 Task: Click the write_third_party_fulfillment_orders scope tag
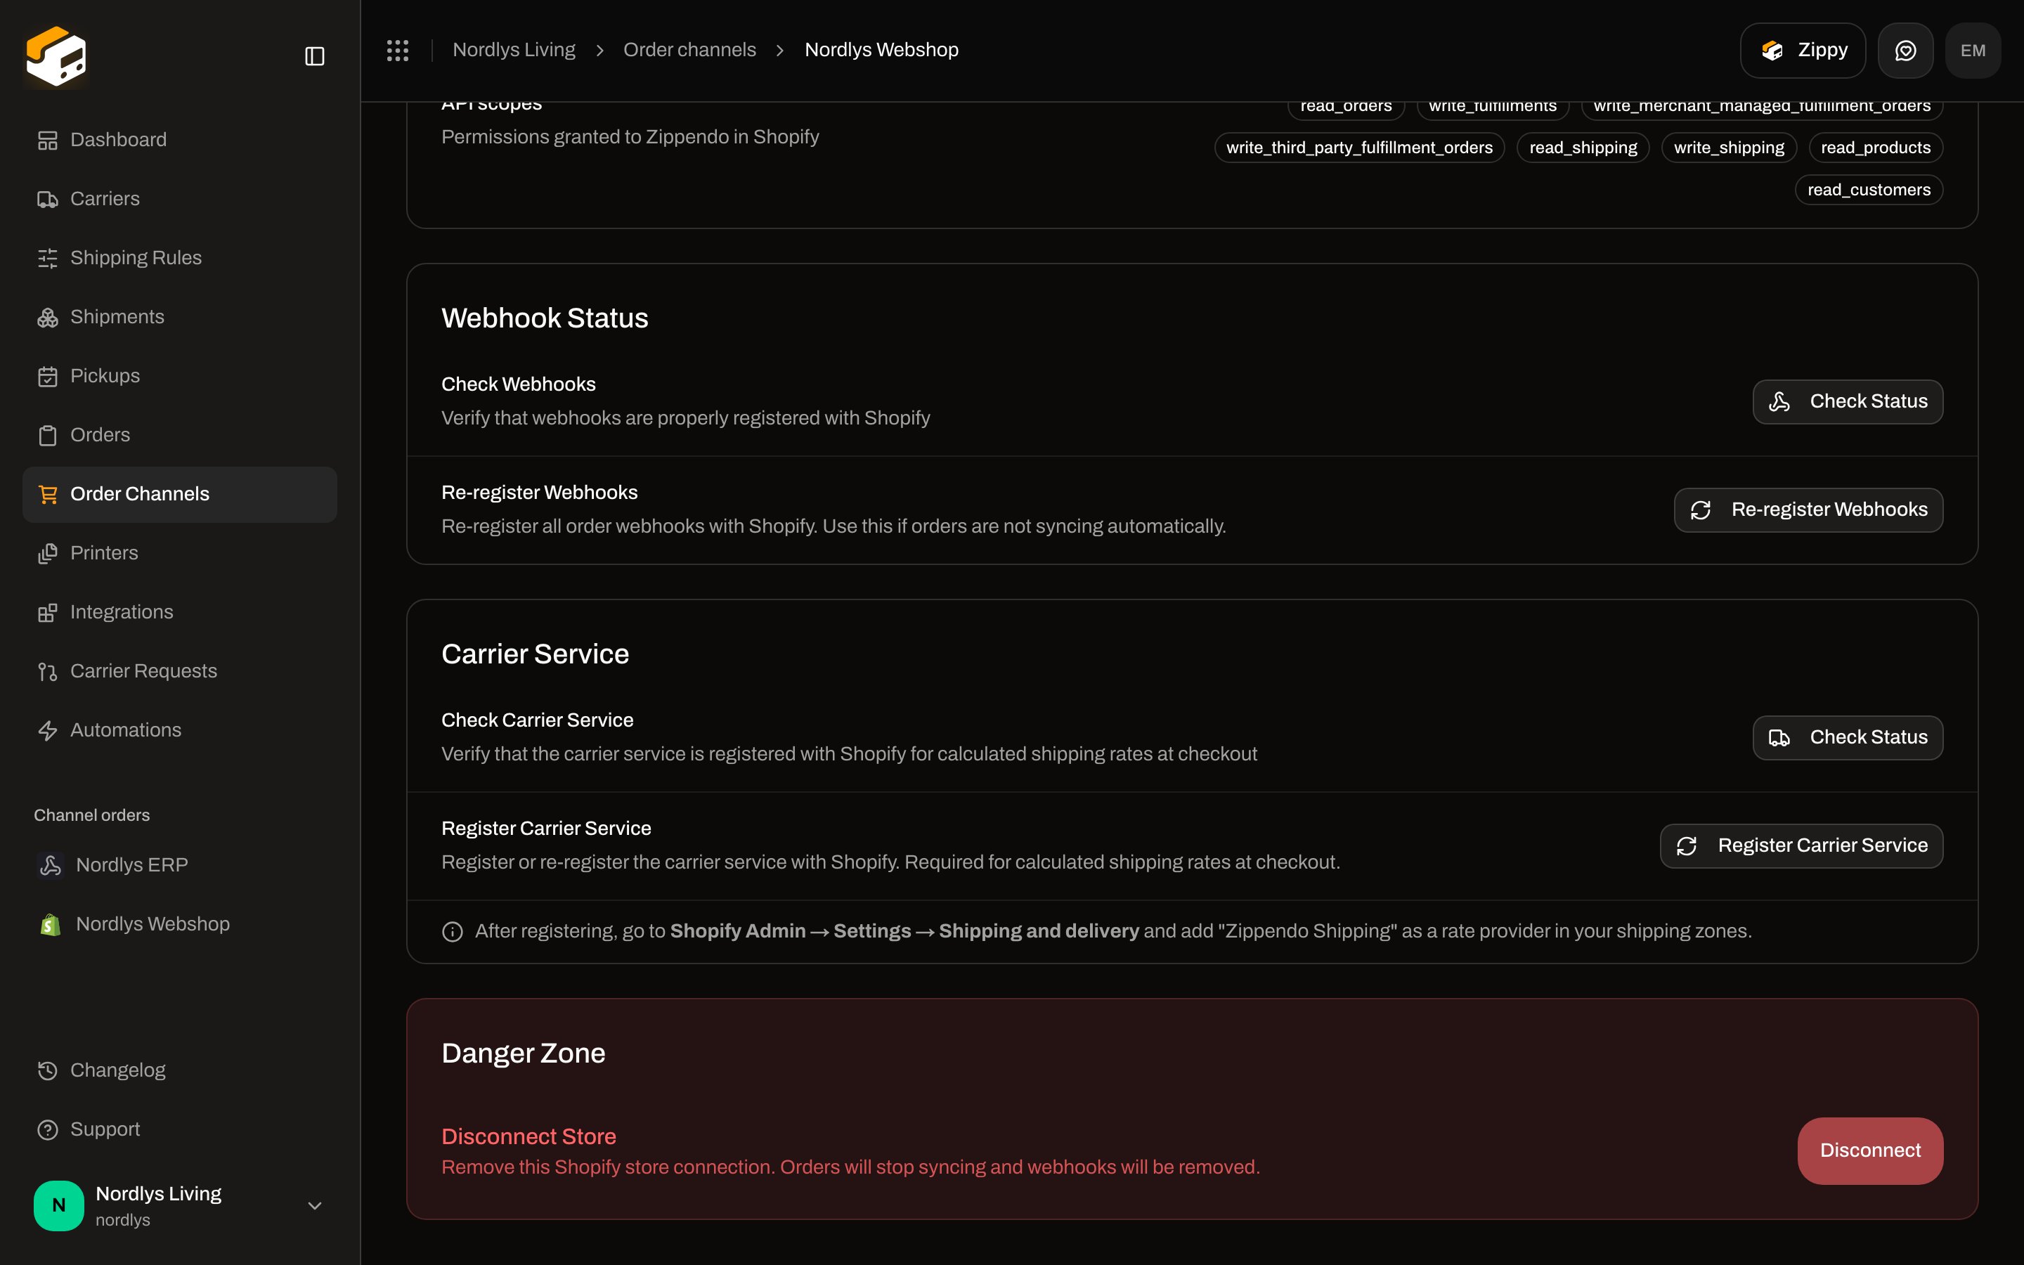tap(1359, 148)
